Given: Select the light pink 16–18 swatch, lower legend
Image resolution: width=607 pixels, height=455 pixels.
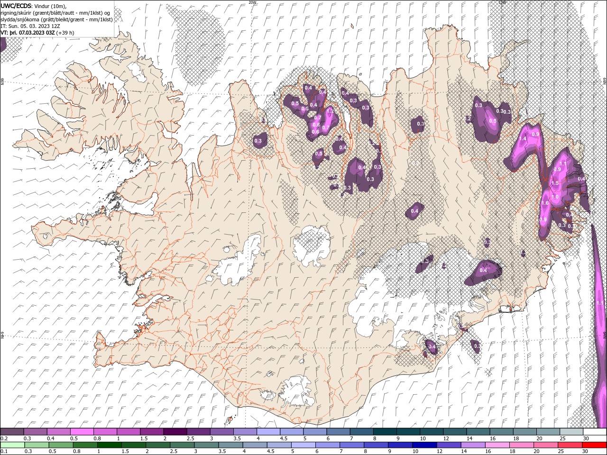Looking at the screenshot, I should [498, 445].
